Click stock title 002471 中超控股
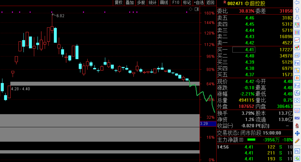 (x=246, y=3)
